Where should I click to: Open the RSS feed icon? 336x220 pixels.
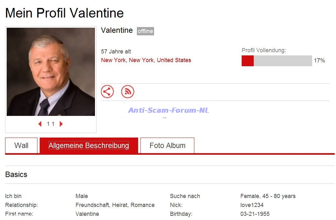point(128,92)
